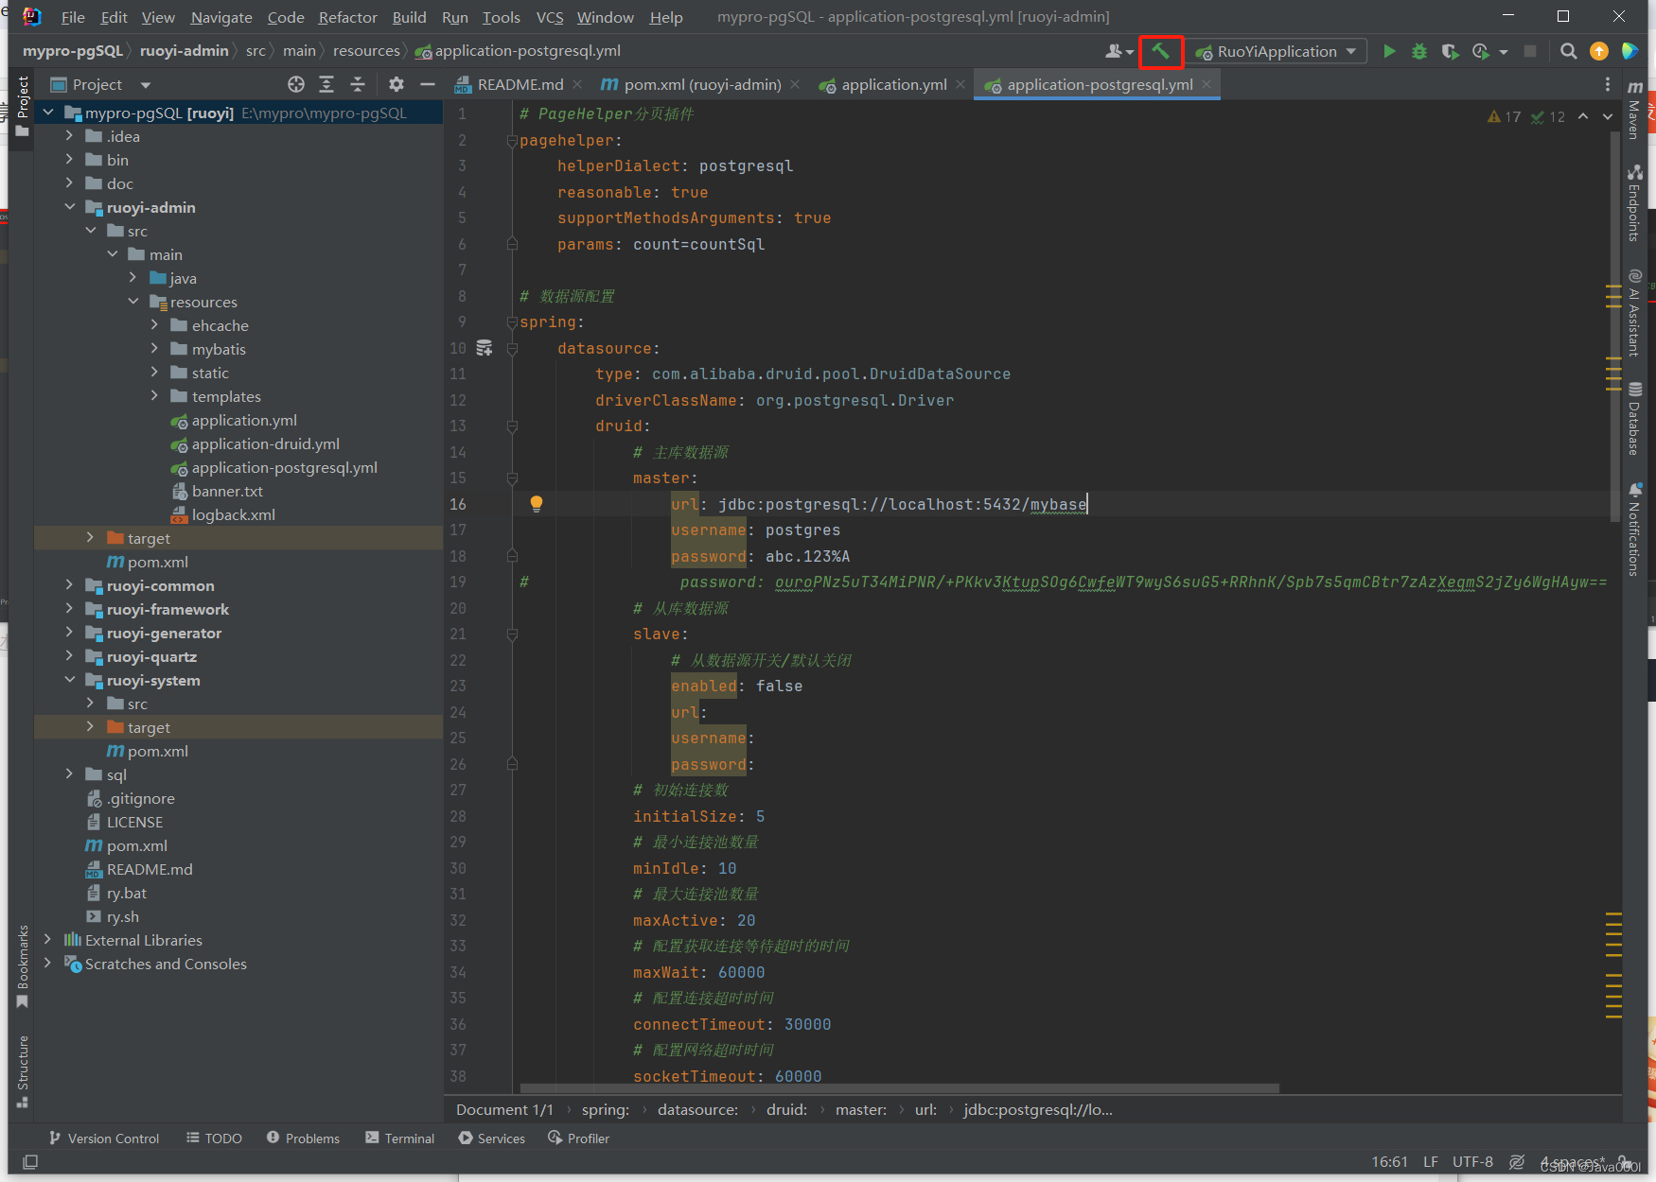Open the Problems tool window

click(x=303, y=1139)
